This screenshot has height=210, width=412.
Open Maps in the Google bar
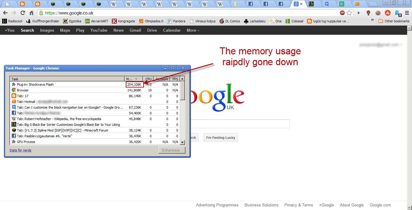coord(65,30)
